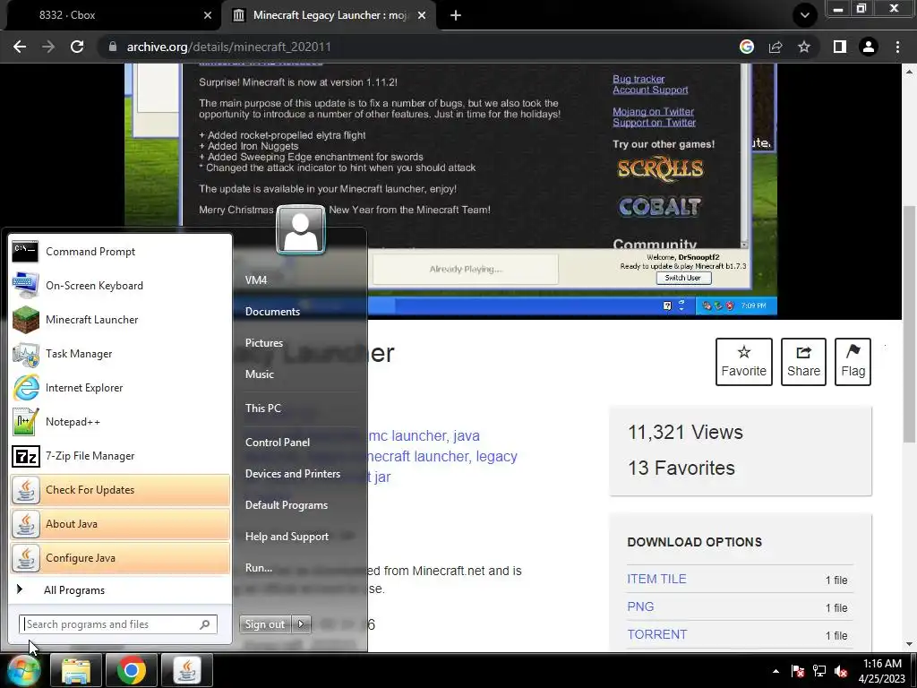
Task: Open a new browser tab
Action: (x=456, y=15)
